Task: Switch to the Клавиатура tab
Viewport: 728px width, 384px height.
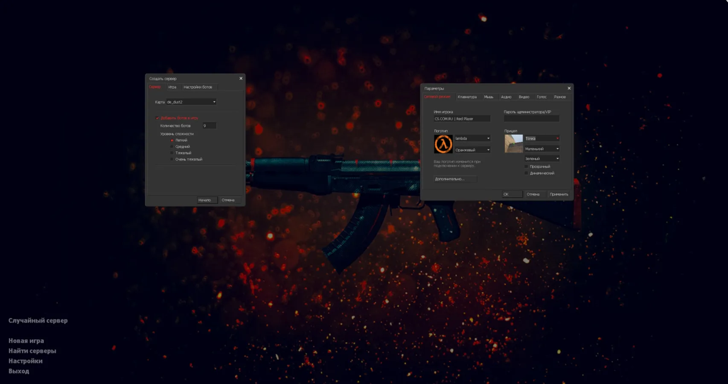Action: pyautogui.click(x=467, y=97)
